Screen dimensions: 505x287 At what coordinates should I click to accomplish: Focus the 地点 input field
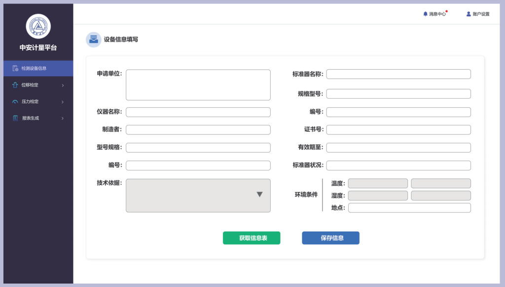[409, 207]
